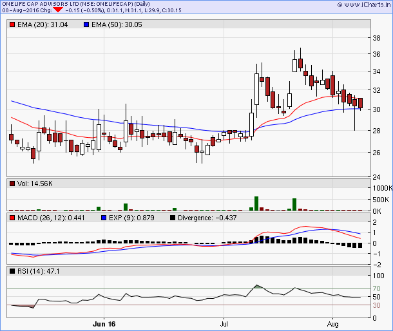Click the 'Vol: 14.56K' label
Image resolution: width=393 pixels, height=331 pixels.
coord(35,184)
